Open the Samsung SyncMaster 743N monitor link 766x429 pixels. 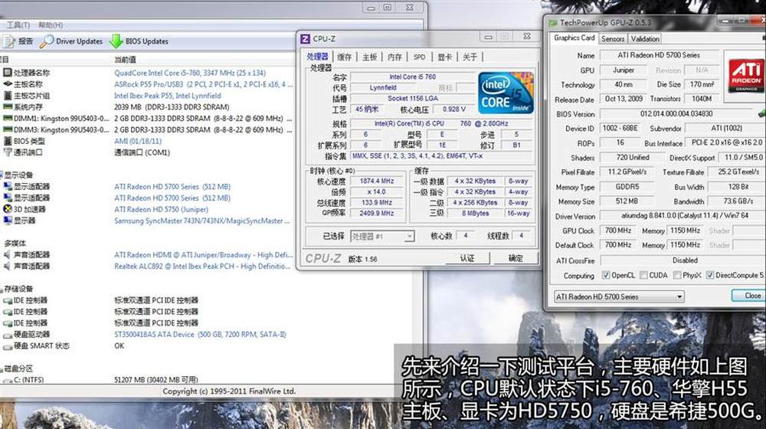click(x=201, y=221)
